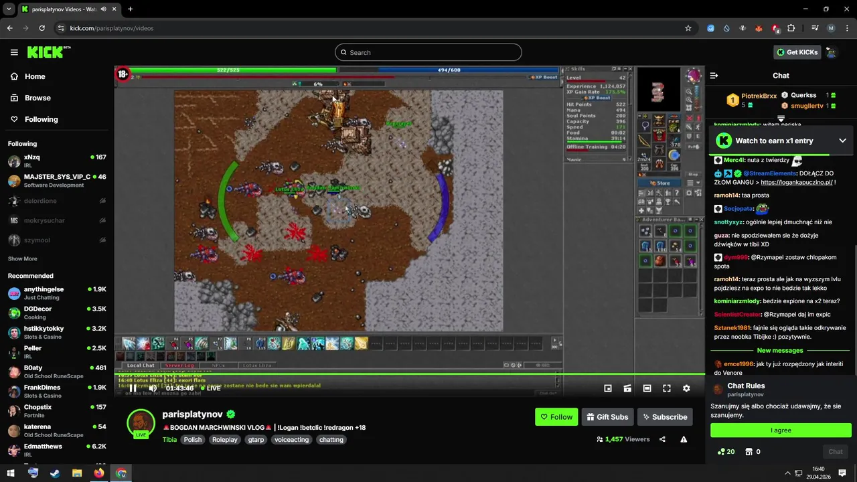Open recommended FrankDimes channel

(x=57, y=392)
